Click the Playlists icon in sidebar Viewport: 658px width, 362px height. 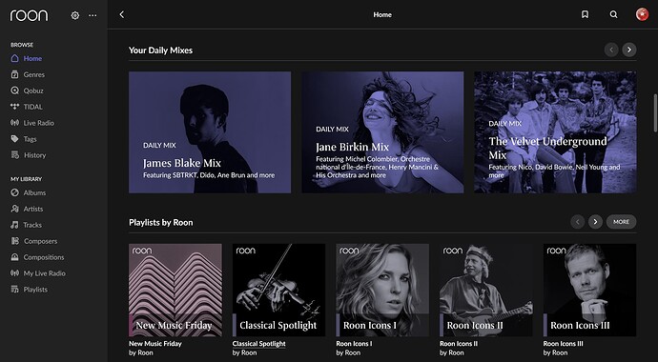point(14,290)
